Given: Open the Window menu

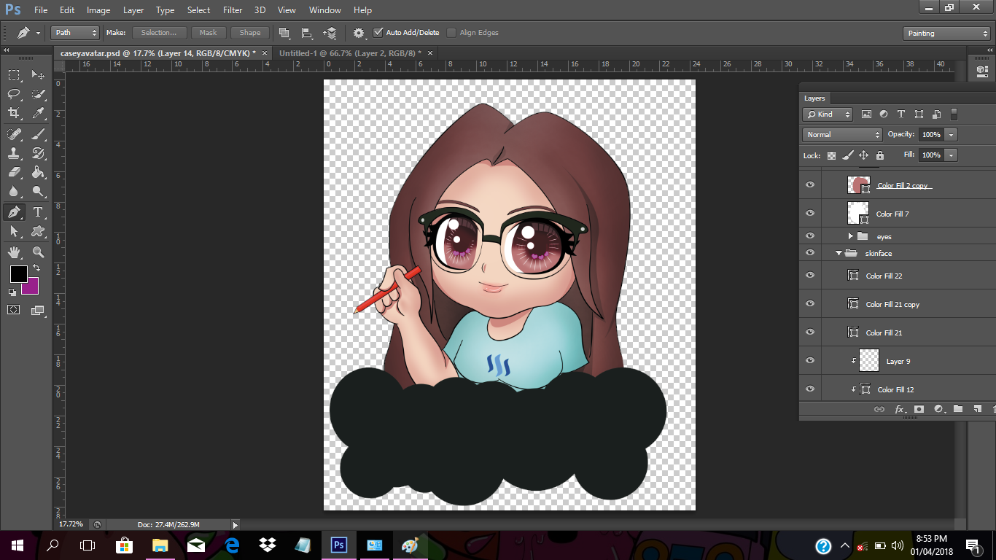Looking at the screenshot, I should pos(324,10).
